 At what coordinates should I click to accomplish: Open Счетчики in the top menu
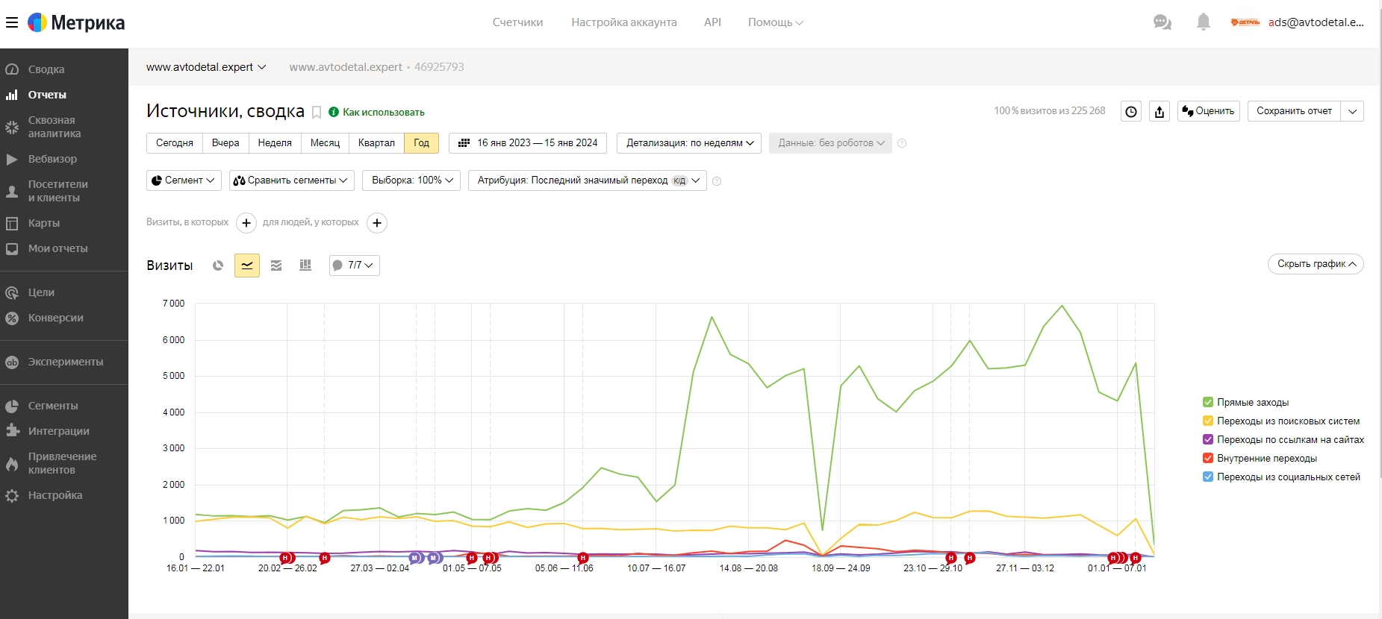pyautogui.click(x=517, y=22)
